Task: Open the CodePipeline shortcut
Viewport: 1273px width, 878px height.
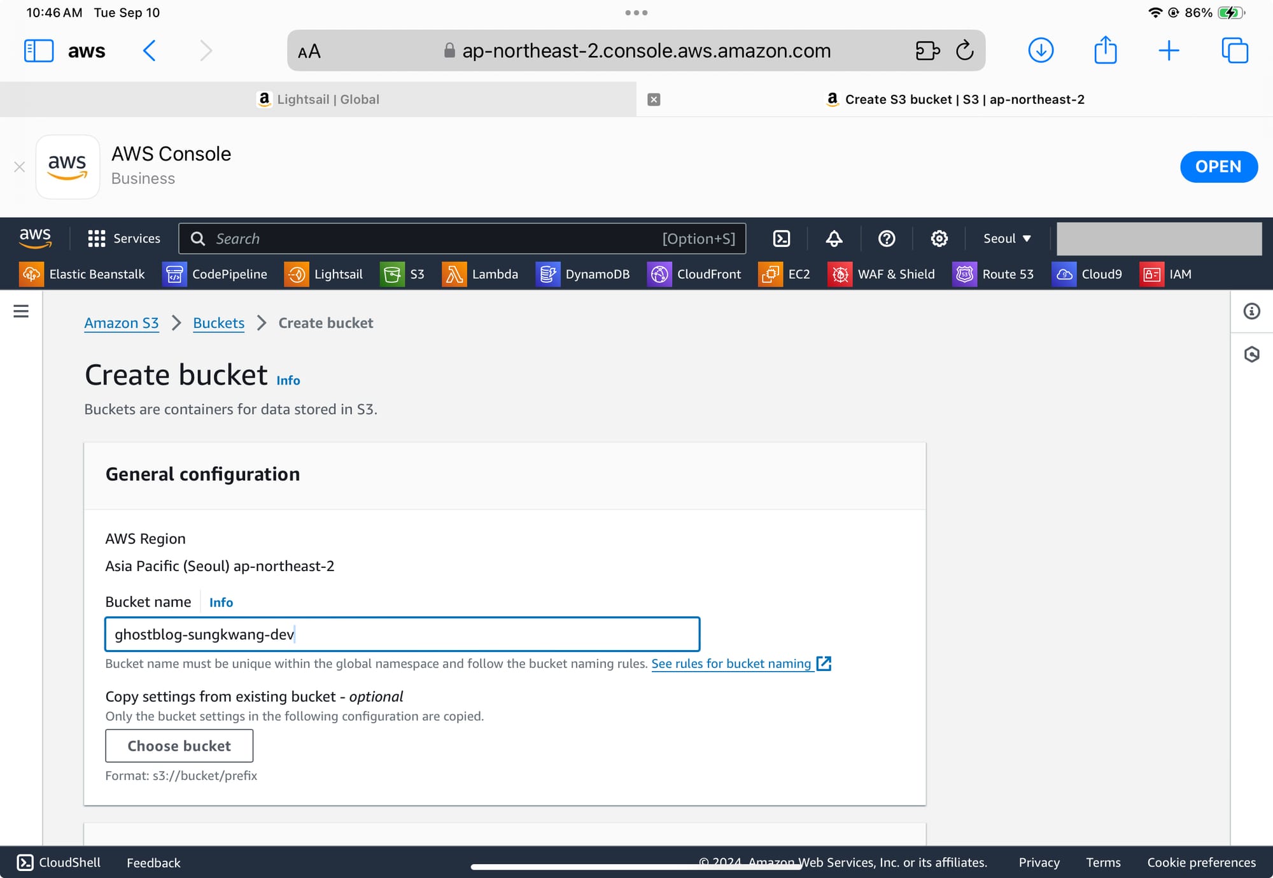Action: click(x=215, y=274)
